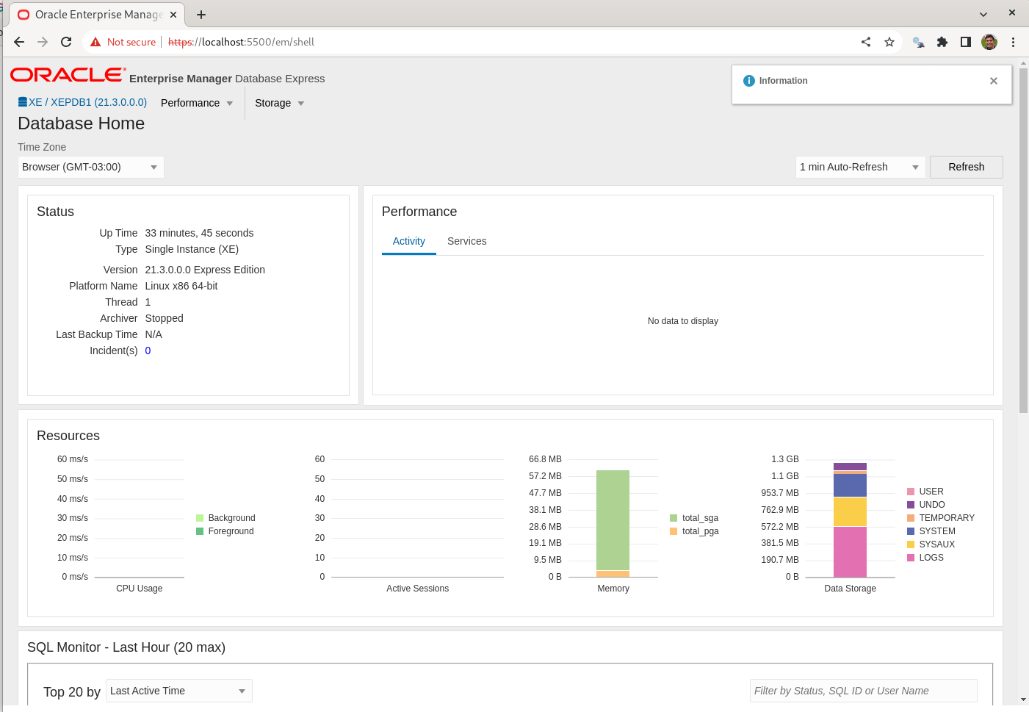Toggle total_pga legend entry
Viewport: 1029px width, 712px height.
(x=694, y=531)
